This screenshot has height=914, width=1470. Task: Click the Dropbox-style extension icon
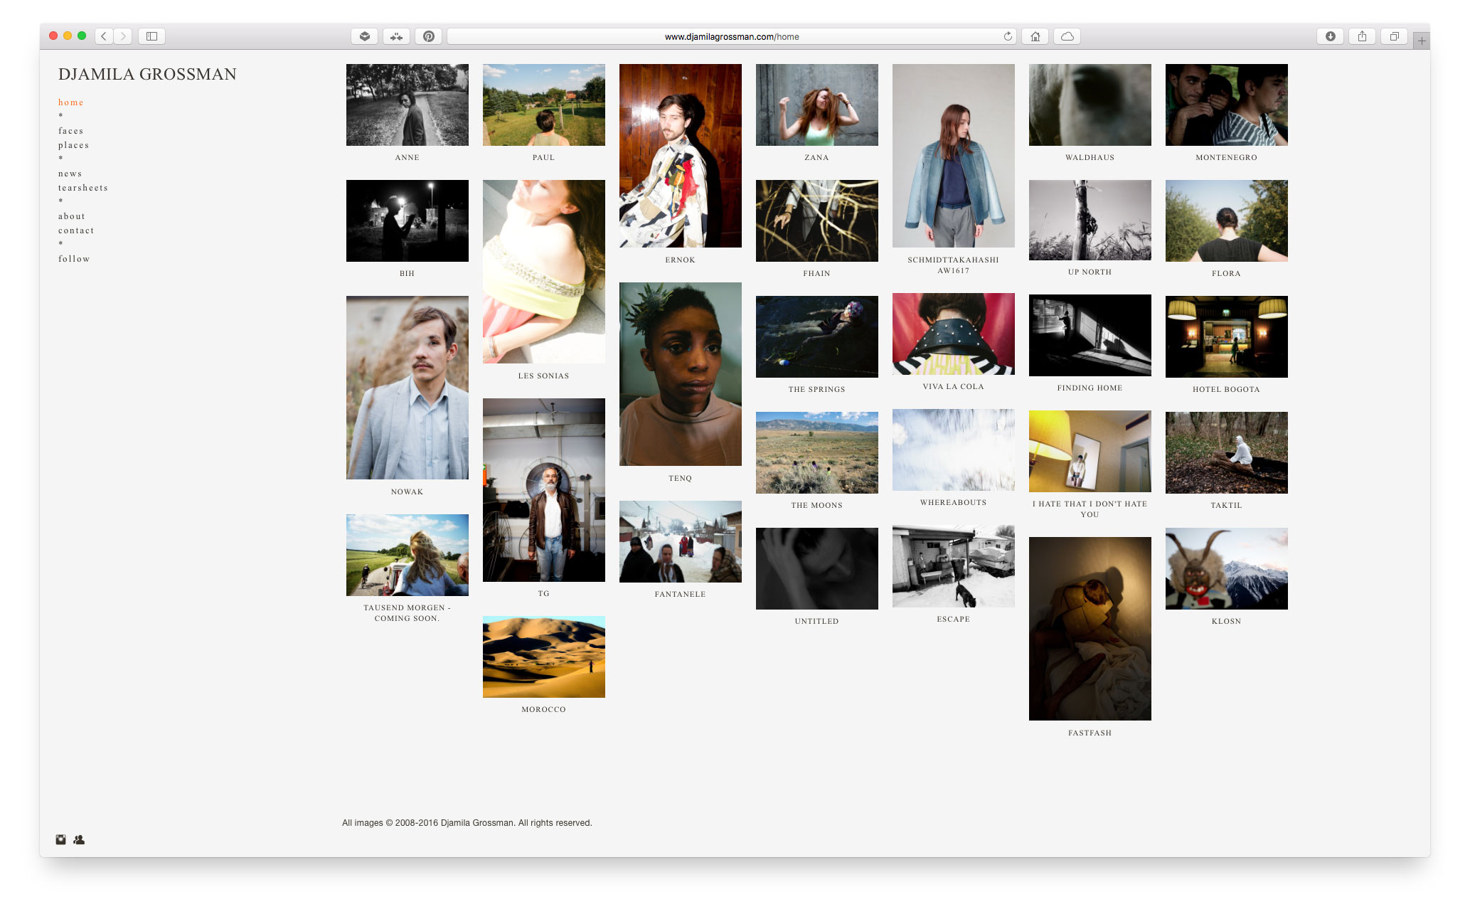[396, 36]
